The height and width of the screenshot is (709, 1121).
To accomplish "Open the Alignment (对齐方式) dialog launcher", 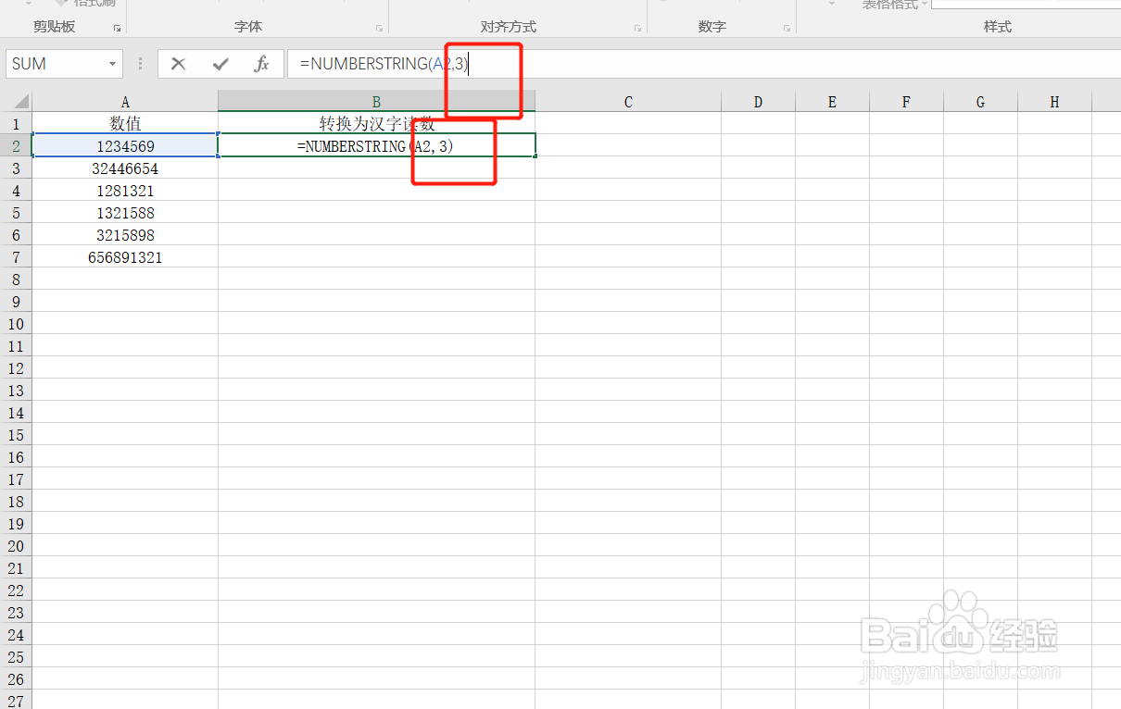I will point(637,28).
